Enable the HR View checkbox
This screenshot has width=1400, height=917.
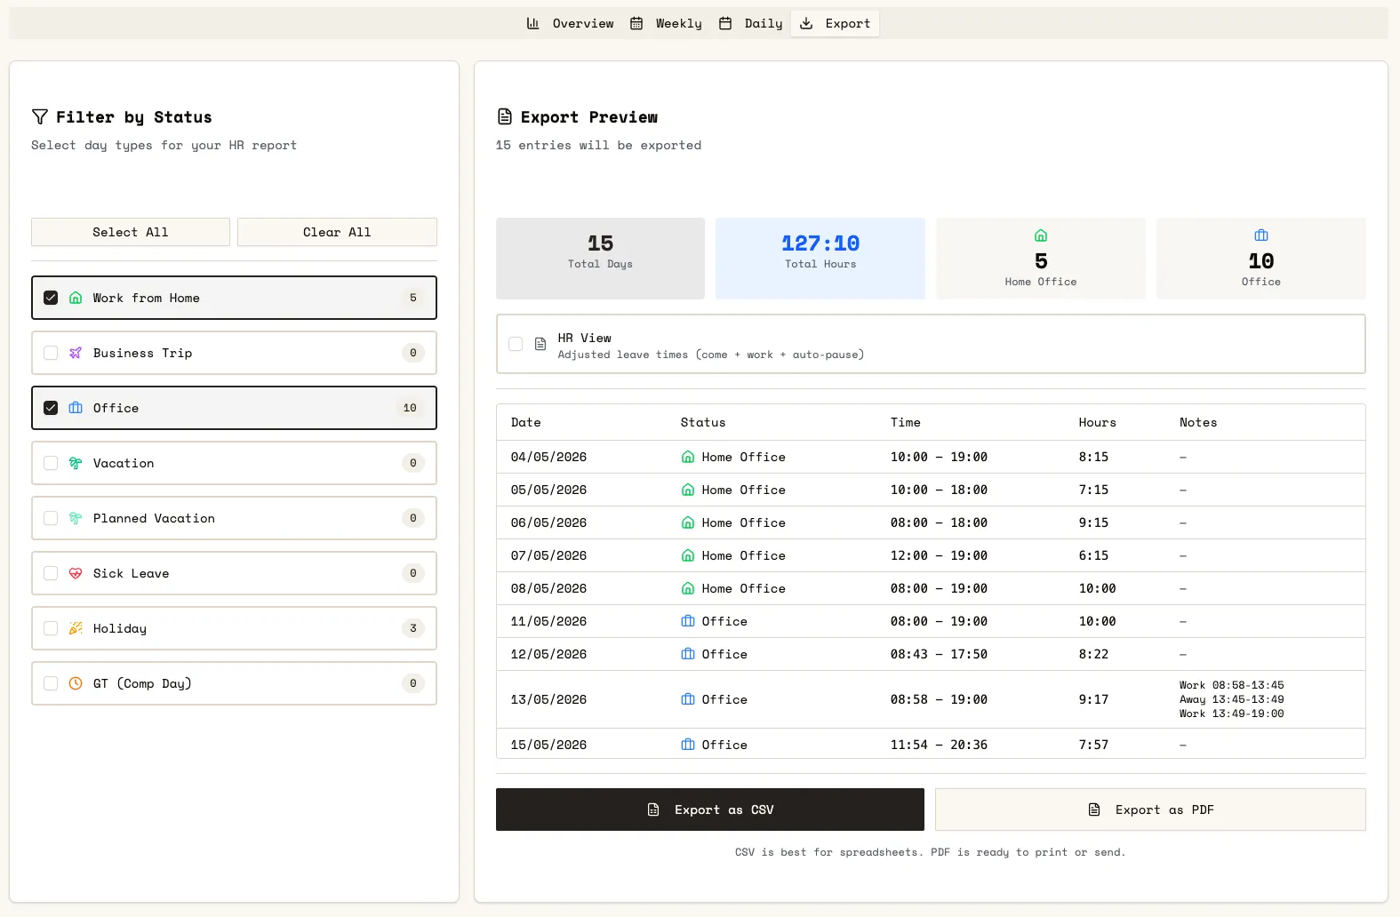516,344
